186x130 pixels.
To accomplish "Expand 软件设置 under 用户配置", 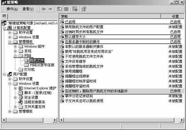I will pyautogui.click(x=10, y=79).
